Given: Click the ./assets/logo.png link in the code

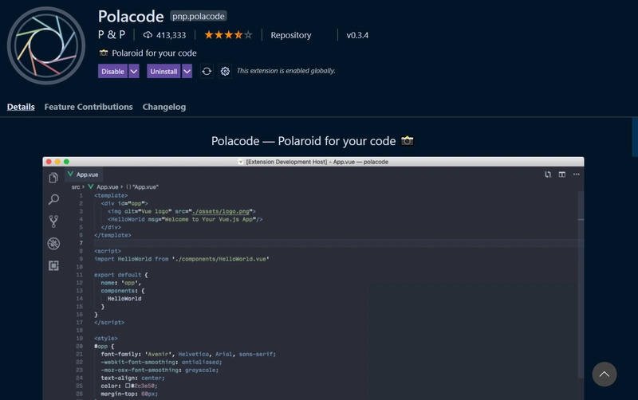Looking at the screenshot, I should [221, 211].
